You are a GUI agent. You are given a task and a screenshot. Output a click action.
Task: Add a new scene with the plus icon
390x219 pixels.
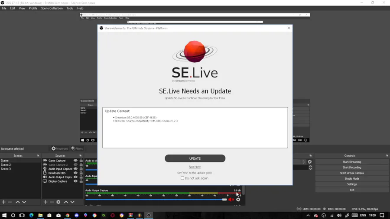[x=3, y=202]
